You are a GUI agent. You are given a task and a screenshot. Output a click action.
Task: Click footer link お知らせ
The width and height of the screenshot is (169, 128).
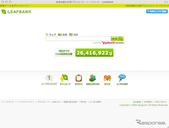point(56,102)
